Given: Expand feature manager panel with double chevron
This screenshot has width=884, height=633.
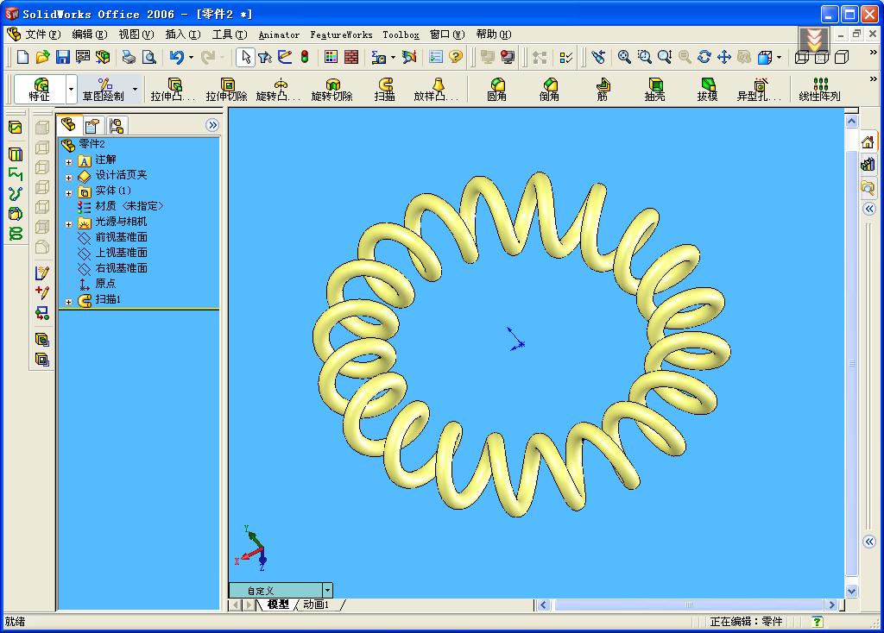Looking at the screenshot, I should 212,125.
